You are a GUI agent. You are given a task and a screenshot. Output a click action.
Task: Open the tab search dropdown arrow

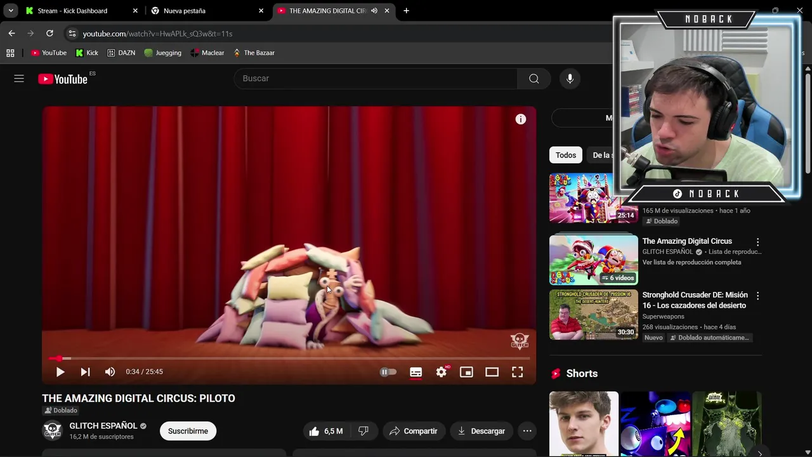(11, 11)
